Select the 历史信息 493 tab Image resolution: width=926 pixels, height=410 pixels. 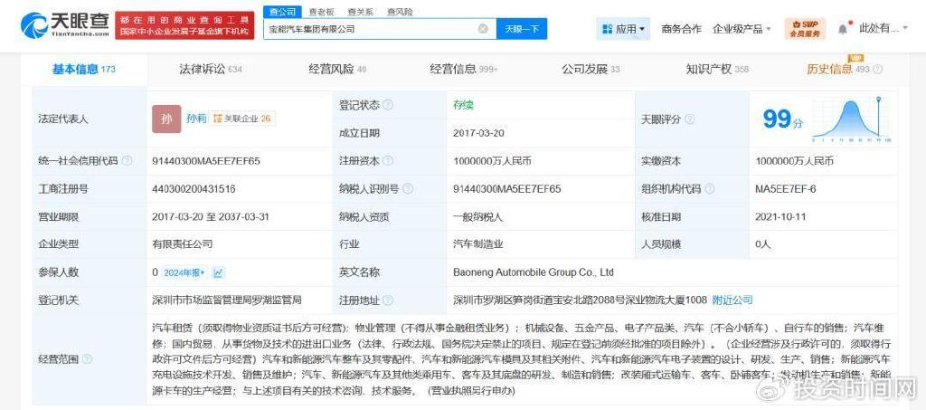pos(838,69)
